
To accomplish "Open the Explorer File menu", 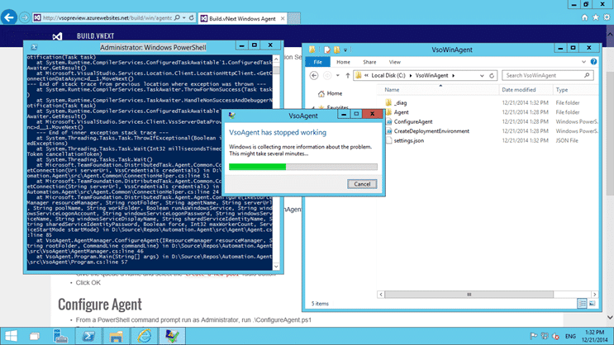I will (317, 62).
